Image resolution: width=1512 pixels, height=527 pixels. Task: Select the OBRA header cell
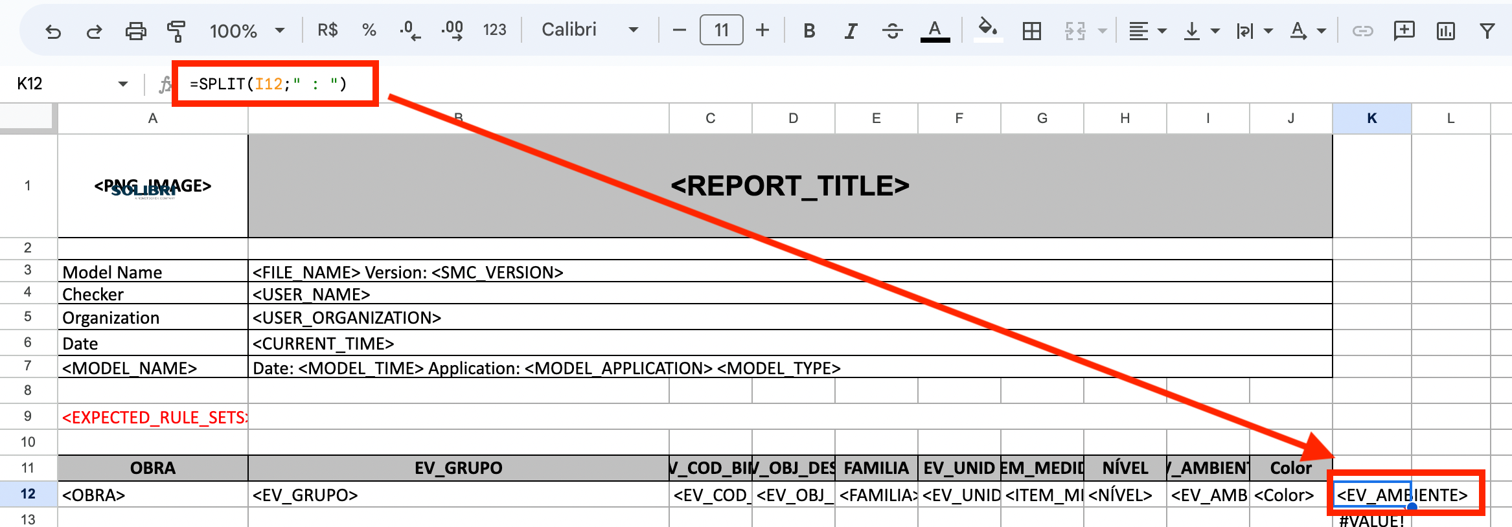[x=153, y=468]
